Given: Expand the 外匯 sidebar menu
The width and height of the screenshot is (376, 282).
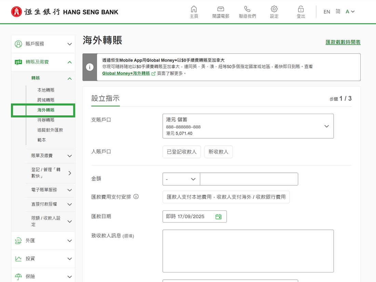Looking at the screenshot, I should click(x=43, y=241).
